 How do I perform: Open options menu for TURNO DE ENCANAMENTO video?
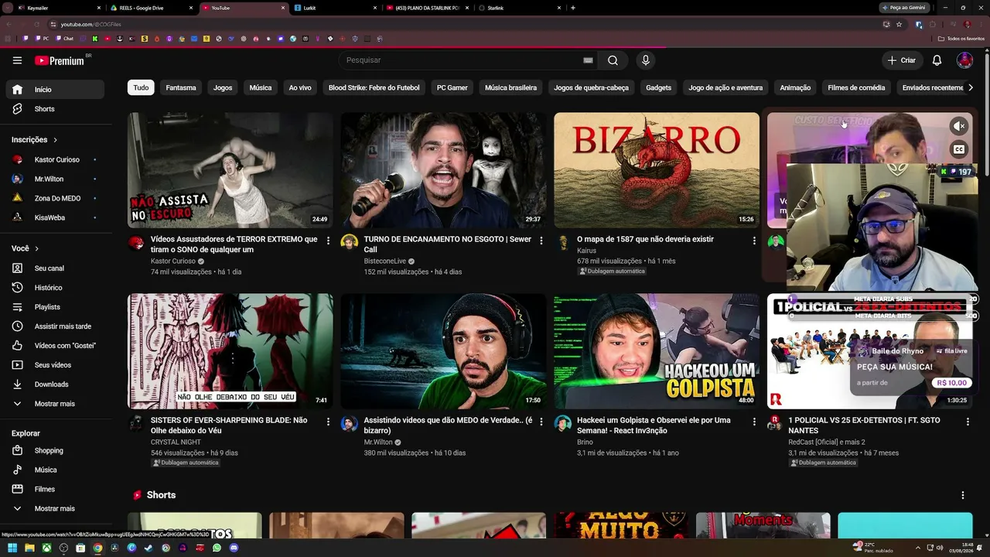[541, 241]
